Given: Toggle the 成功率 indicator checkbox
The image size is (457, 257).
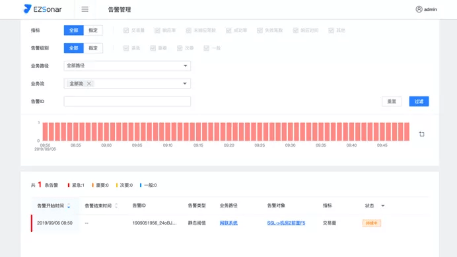Looking at the screenshot, I should (x=228, y=30).
